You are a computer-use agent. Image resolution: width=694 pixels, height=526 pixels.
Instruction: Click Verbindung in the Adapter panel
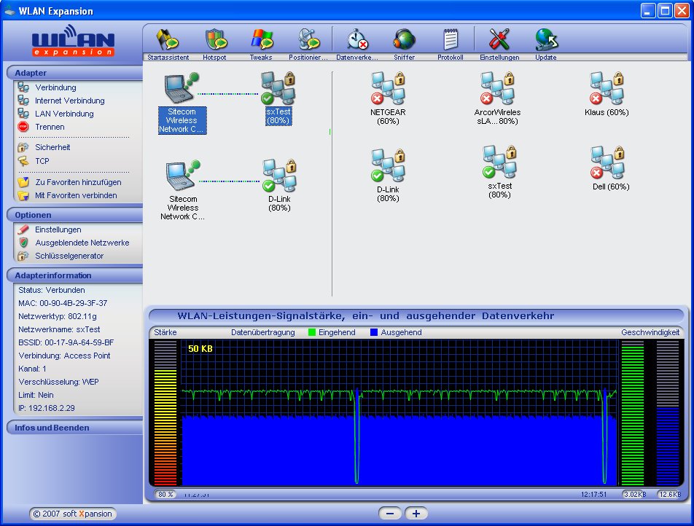pyautogui.click(x=55, y=87)
